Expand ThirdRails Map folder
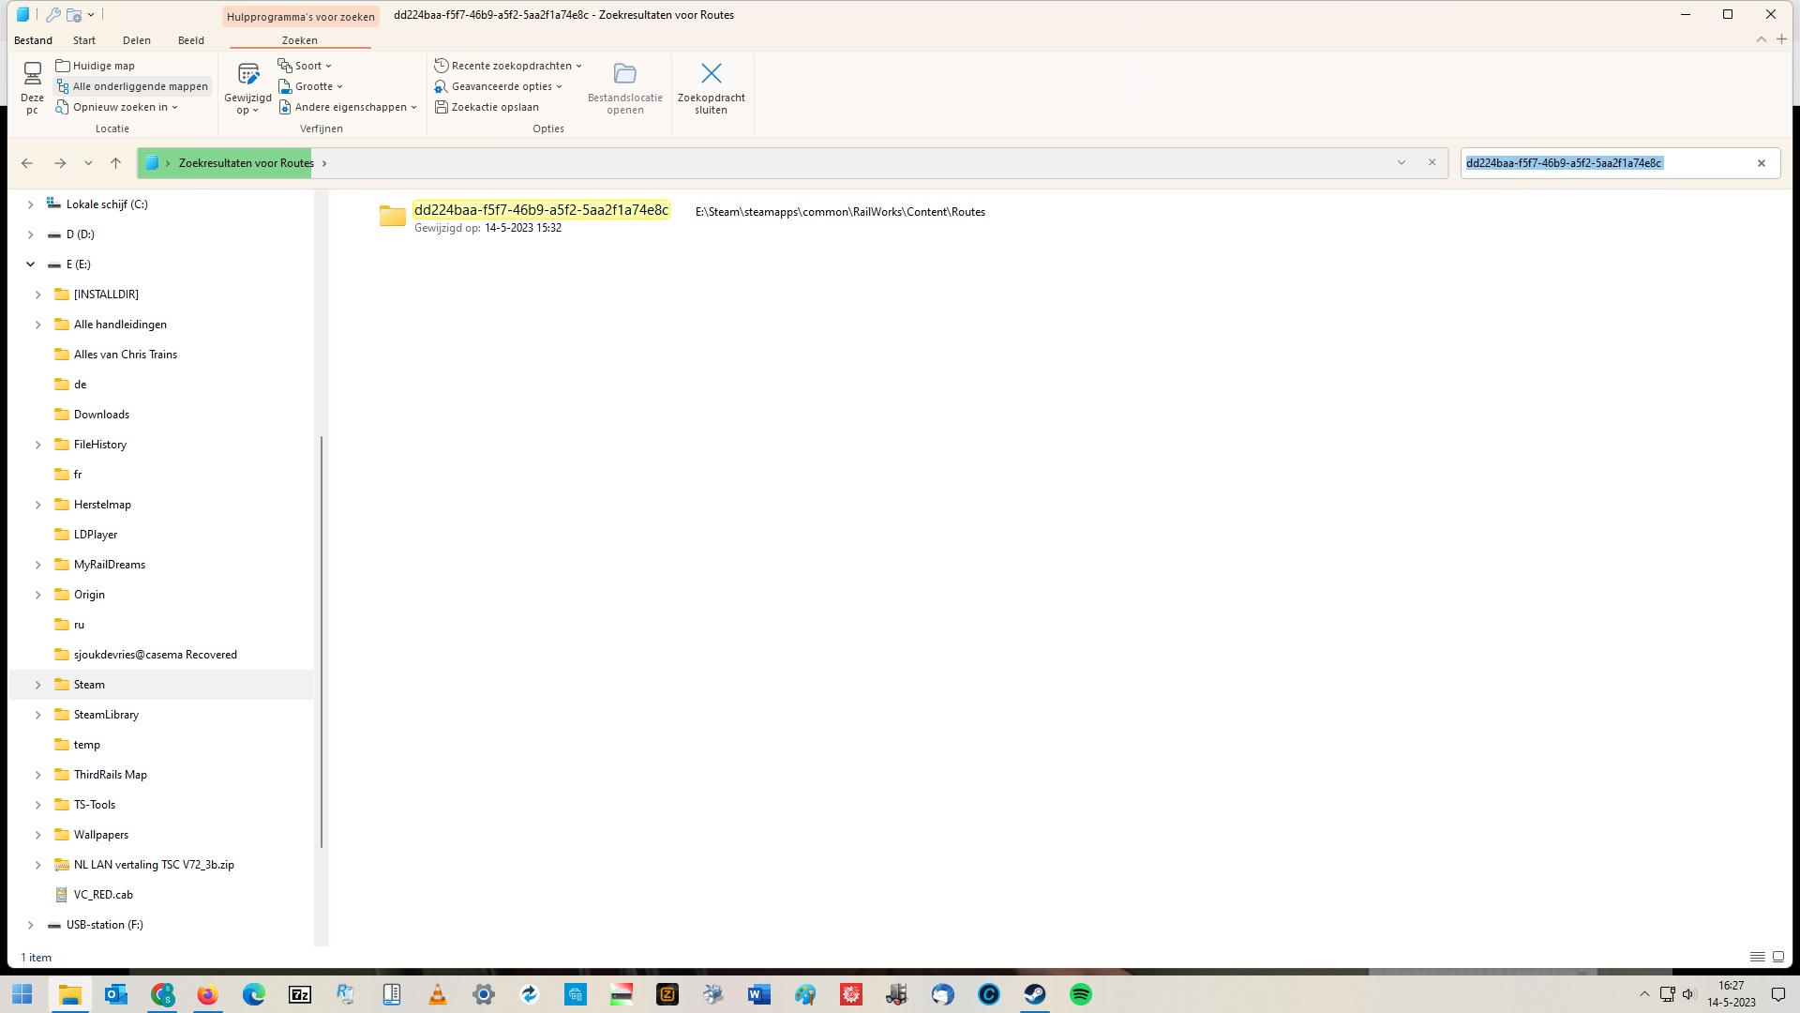Screen dimensions: 1800x1013 [x=38, y=774]
